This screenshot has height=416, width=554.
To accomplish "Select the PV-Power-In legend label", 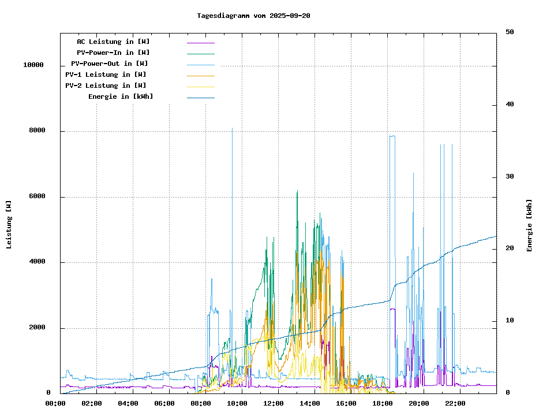I will (113, 53).
